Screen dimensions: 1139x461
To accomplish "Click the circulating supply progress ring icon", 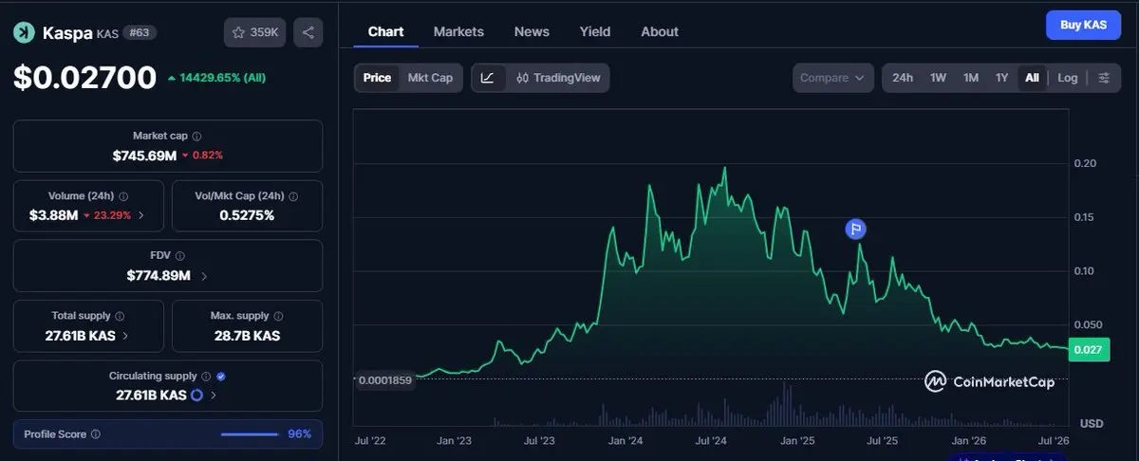I will point(196,395).
